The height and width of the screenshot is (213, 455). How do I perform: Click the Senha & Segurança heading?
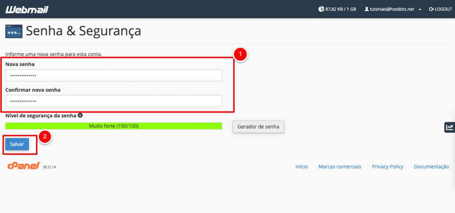pyautogui.click(x=84, y=31)
